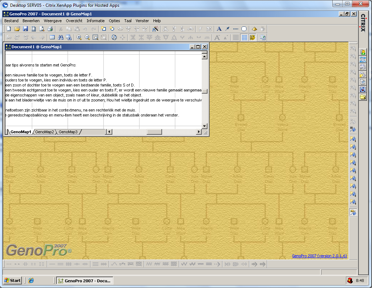Click the blue tag number 1 icon
The image size is (372, 288).
(x=353, y=139)
